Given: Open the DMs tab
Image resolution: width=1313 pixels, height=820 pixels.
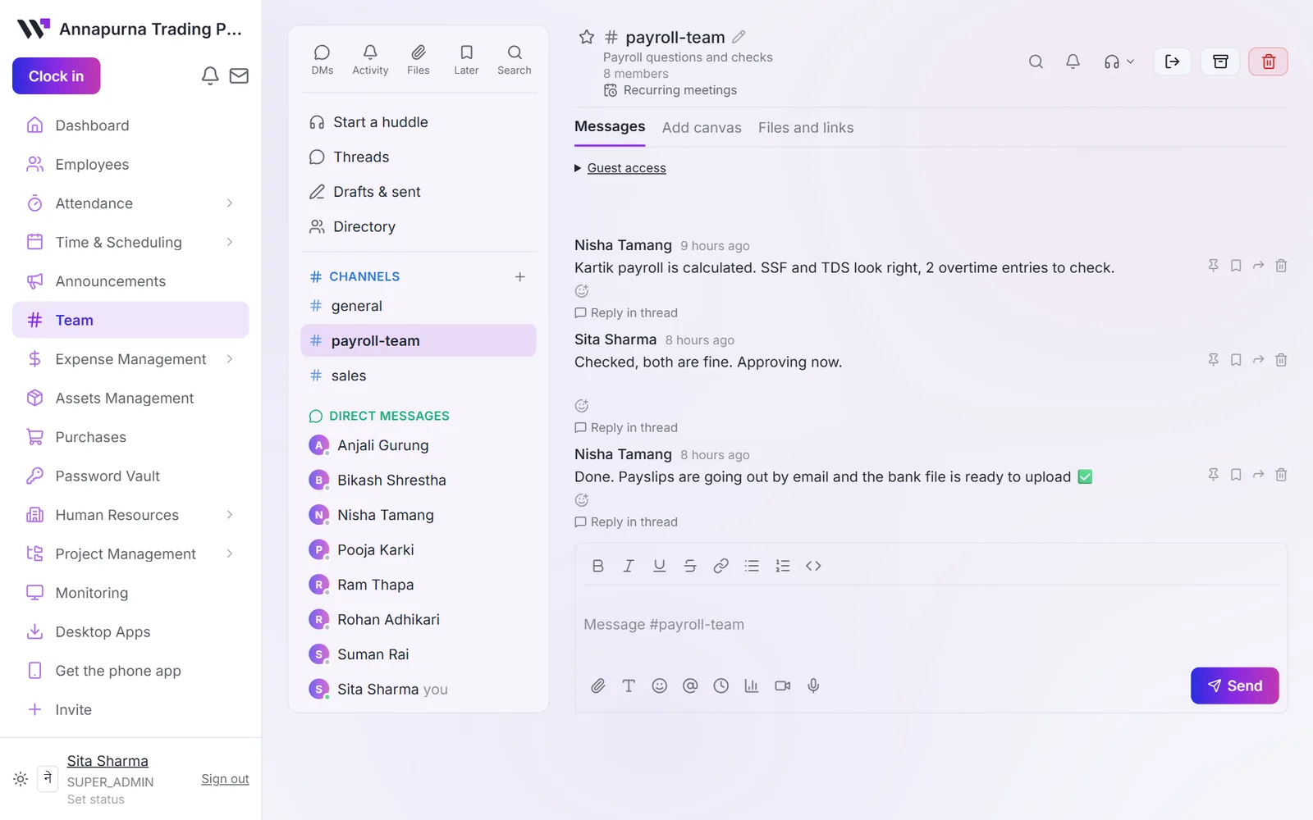Looking at the screenshot, I should pos(323,60).
